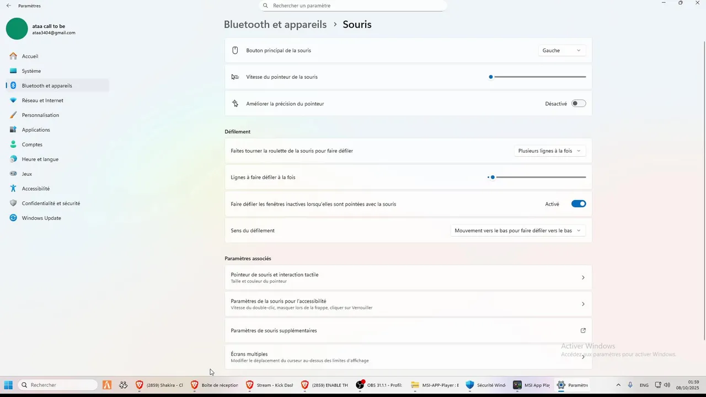Click the external link icon for additional mouse settings
The height and width of the screenshot is (397, 706).
click(x=583, y=330)
